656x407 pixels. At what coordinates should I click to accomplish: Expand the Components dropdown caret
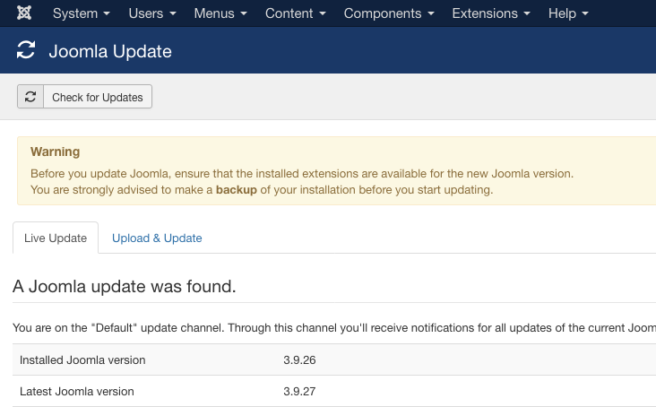click(431, 13)
